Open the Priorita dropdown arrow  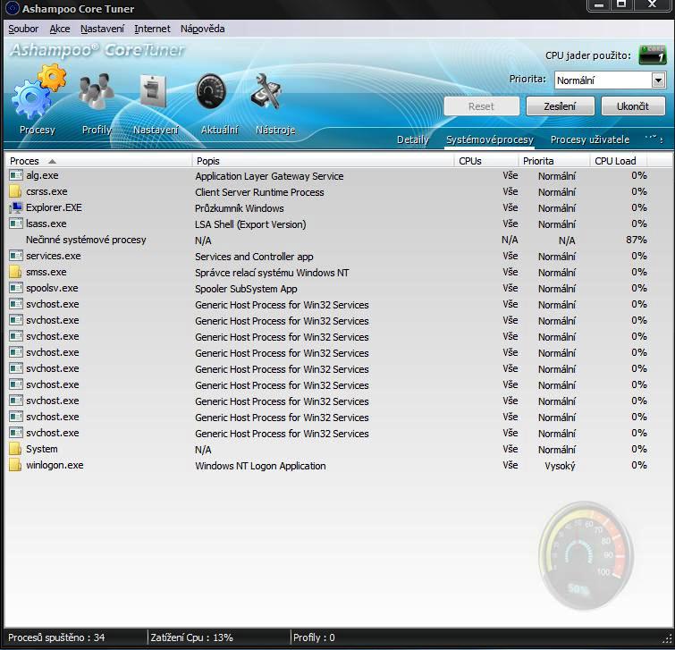coord(658,80)
